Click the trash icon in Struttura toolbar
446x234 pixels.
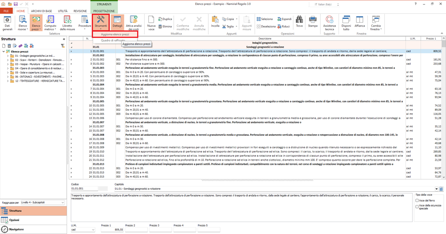pos(9,46)
